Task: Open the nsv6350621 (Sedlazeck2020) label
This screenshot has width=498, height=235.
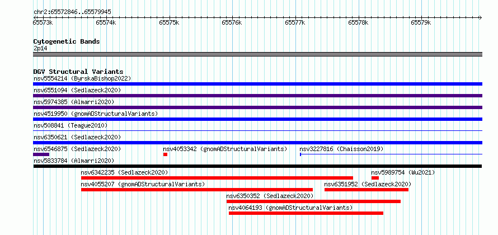Action: 77,137
